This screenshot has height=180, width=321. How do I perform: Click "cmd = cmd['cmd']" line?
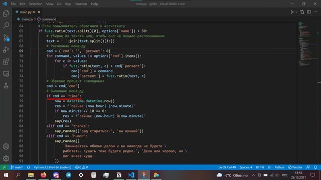tap(63, 86)
